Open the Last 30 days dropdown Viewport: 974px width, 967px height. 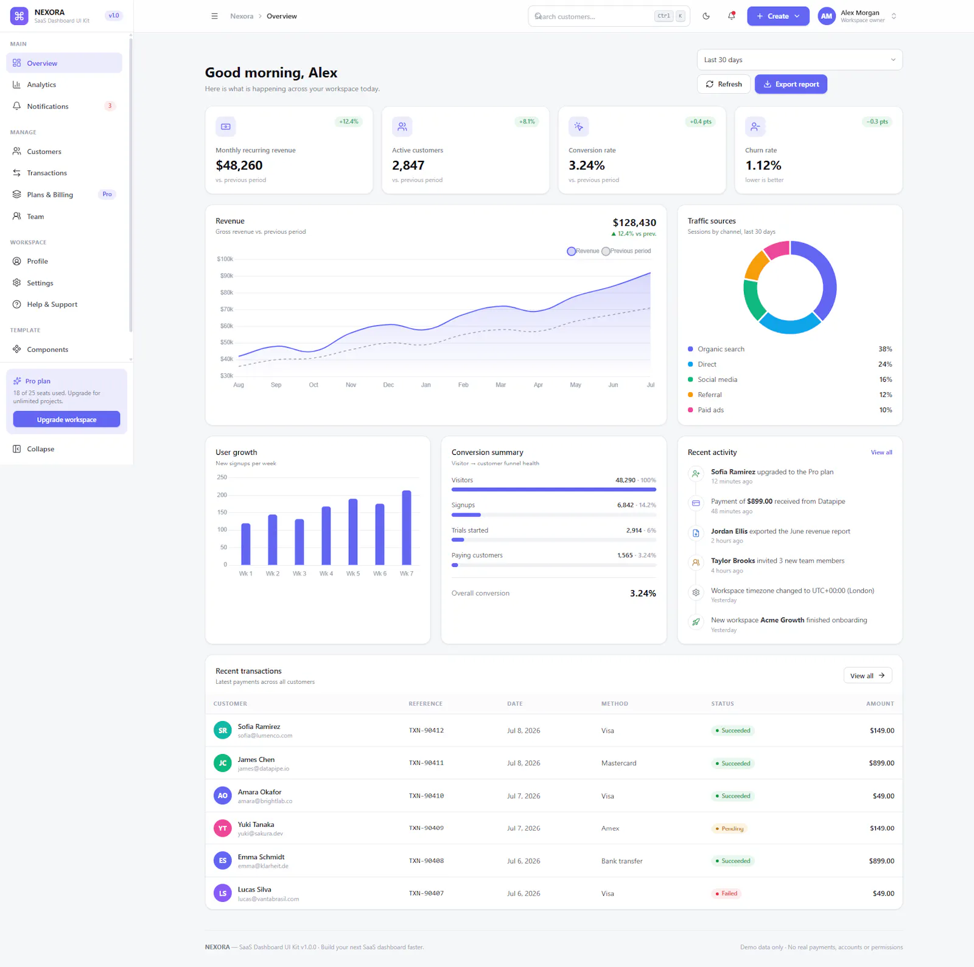coord(799,60)
